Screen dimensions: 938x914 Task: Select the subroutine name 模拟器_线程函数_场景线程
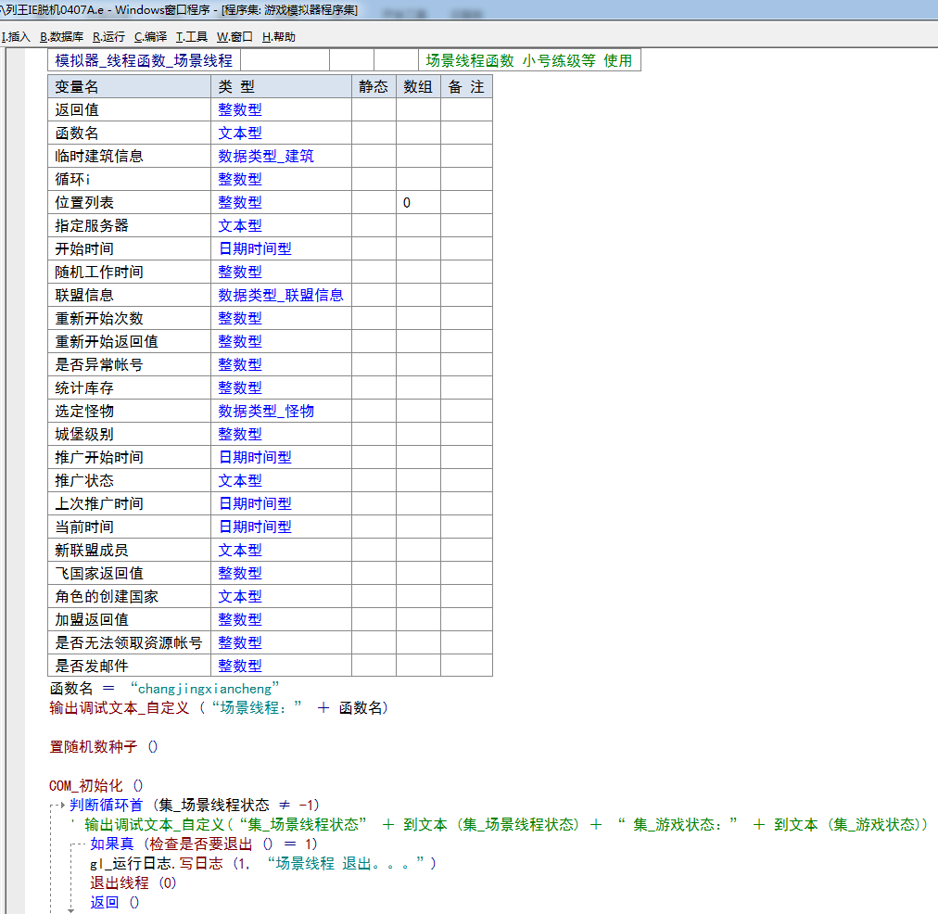click(x=144, y=61)
